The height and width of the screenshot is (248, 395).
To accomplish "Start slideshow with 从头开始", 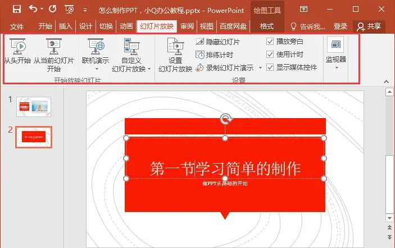I will pyautogui.click(x=17, y=51).
